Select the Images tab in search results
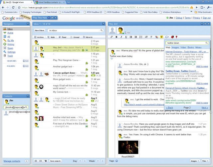Image resolution: width=213 pixels, height=167 pixels. click(x=175, y=47)
